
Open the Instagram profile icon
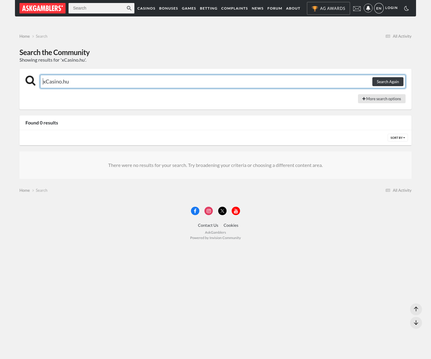point(209,211)
